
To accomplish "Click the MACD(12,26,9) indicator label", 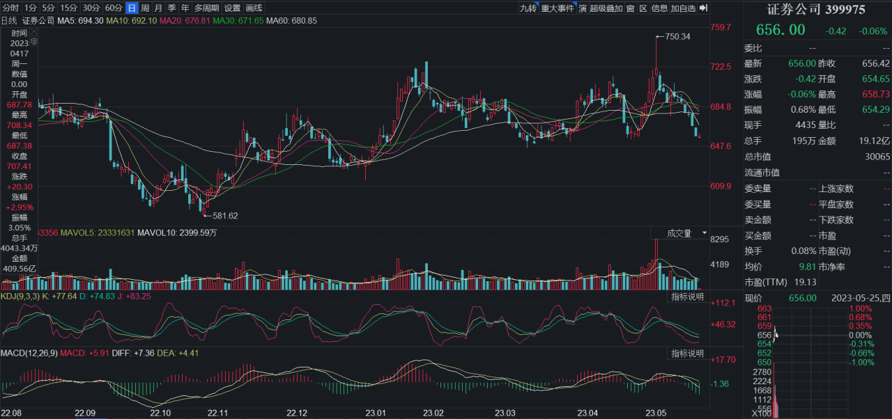I will click(28, 354).
